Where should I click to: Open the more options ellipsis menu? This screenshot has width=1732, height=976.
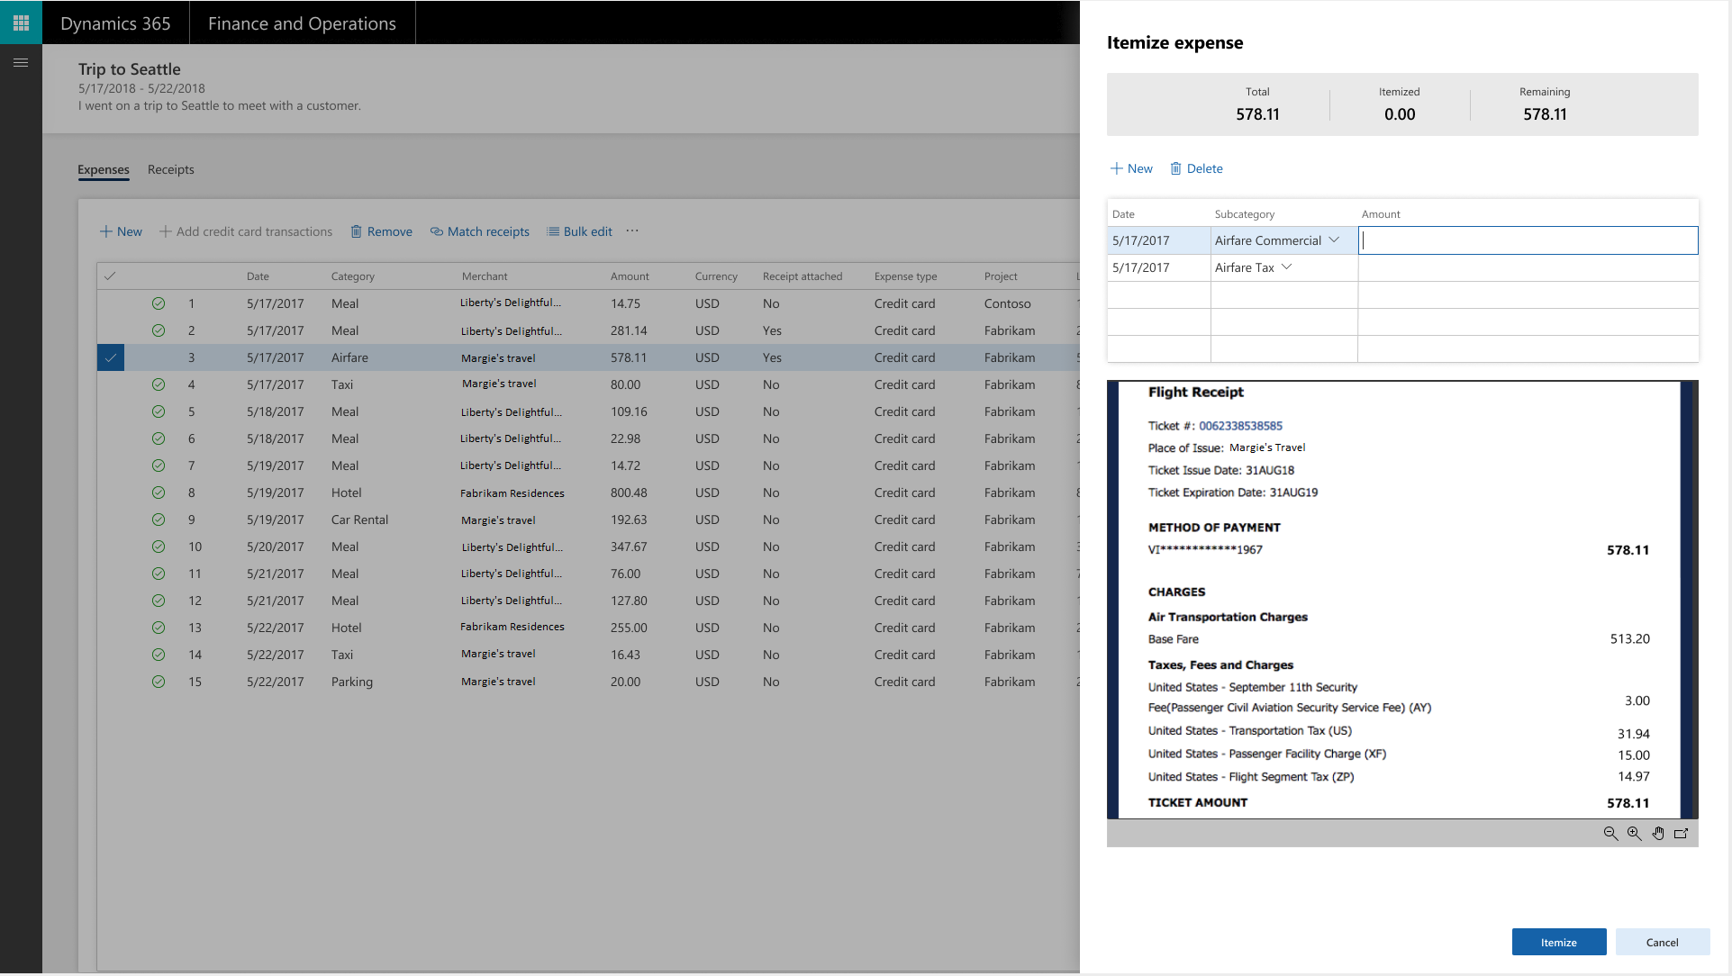click(x=633, y=231)
